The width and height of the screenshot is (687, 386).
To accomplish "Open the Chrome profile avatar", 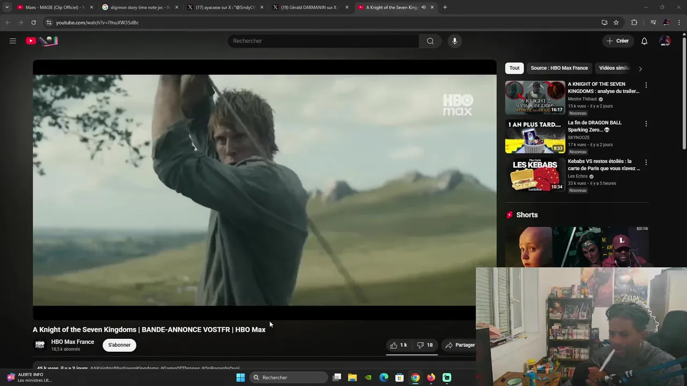I will coord(666,23).
